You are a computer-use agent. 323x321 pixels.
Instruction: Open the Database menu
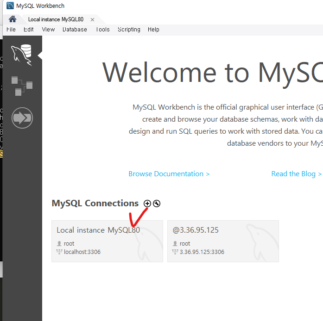tap(75, 30)
